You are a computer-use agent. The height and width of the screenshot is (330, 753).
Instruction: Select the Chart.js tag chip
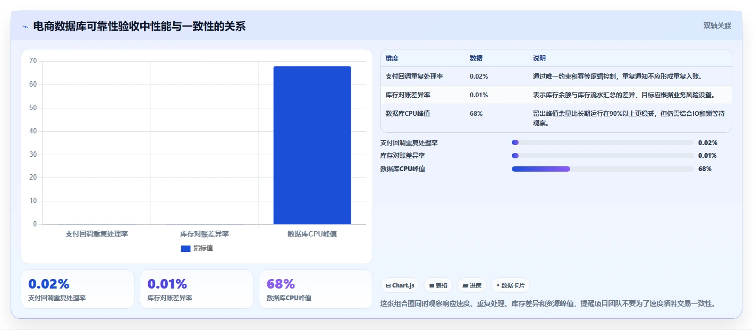[x=400, y=285]
